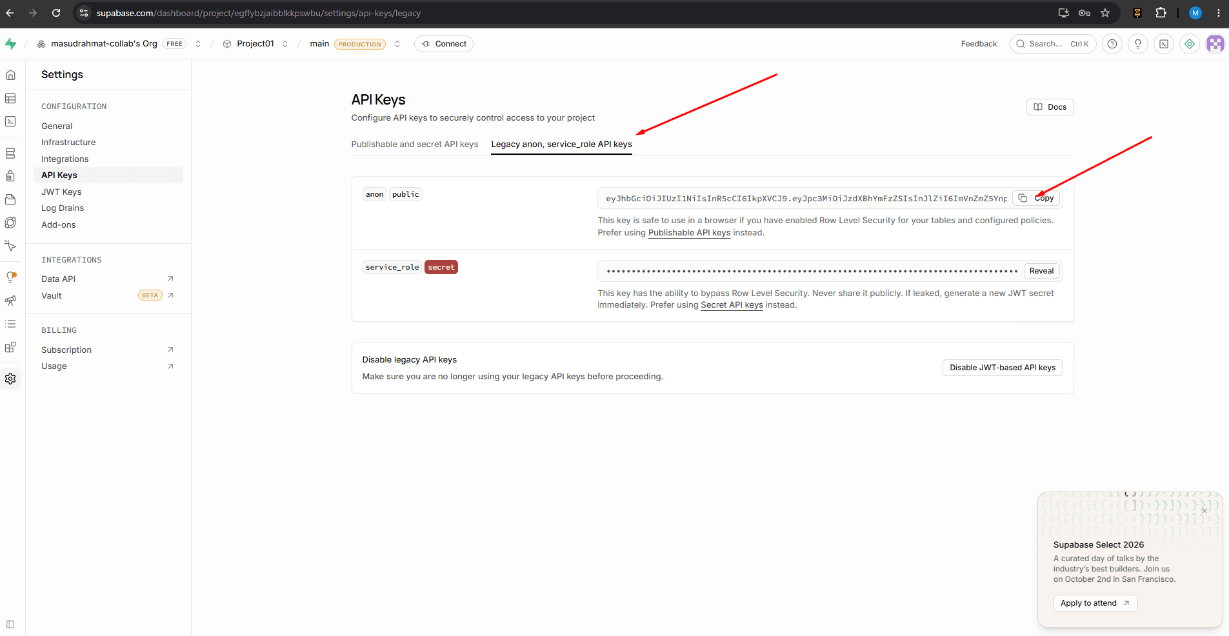1229x636 pixels.
Task: Follow the Publishable API keys link
Action: (x=690, y=233)
